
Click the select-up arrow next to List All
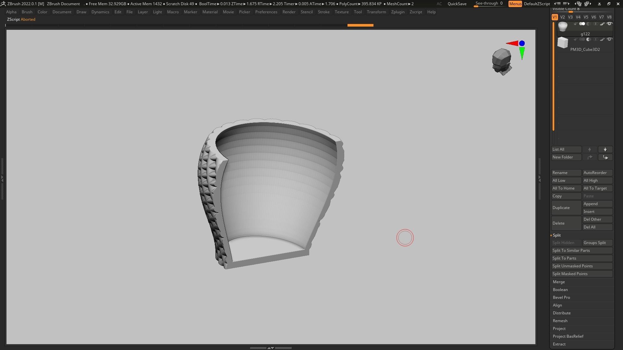tap(590, 149)
